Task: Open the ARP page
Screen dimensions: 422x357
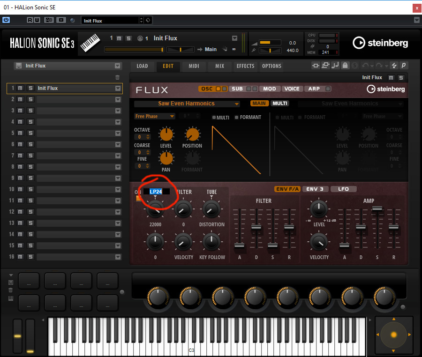Action: tap(314, 89)
